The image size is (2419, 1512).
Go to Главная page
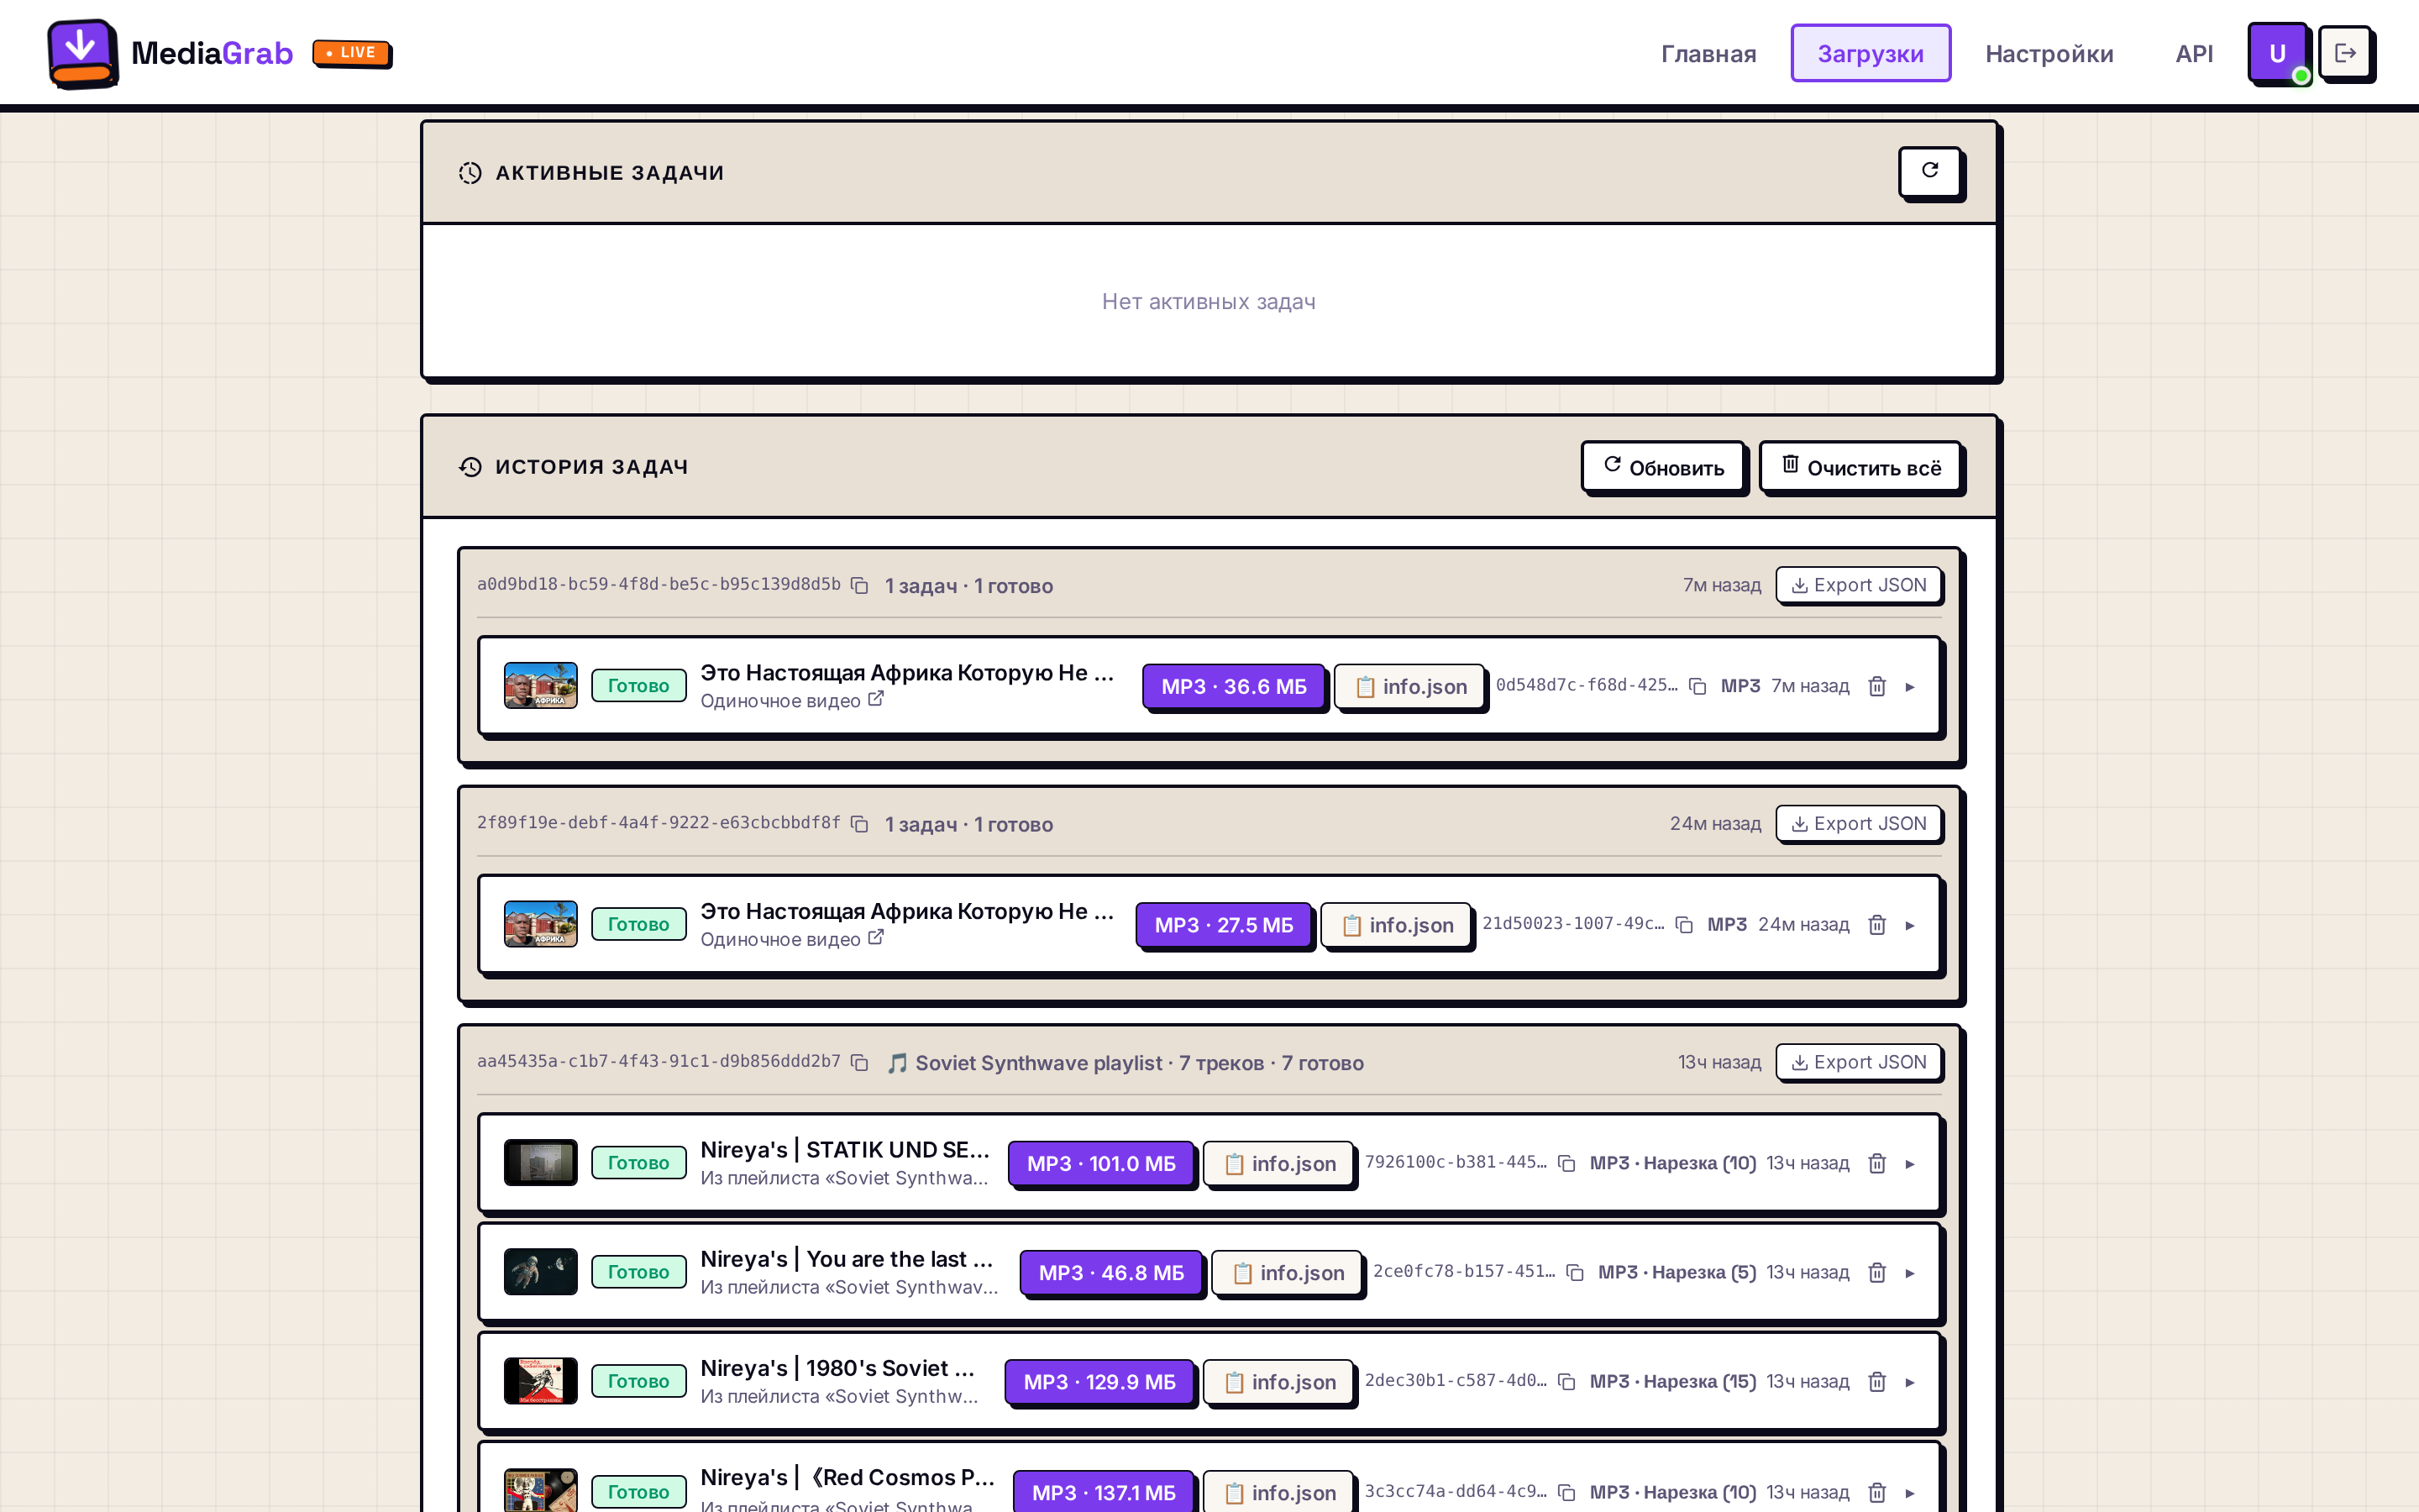coord(1708,53)
